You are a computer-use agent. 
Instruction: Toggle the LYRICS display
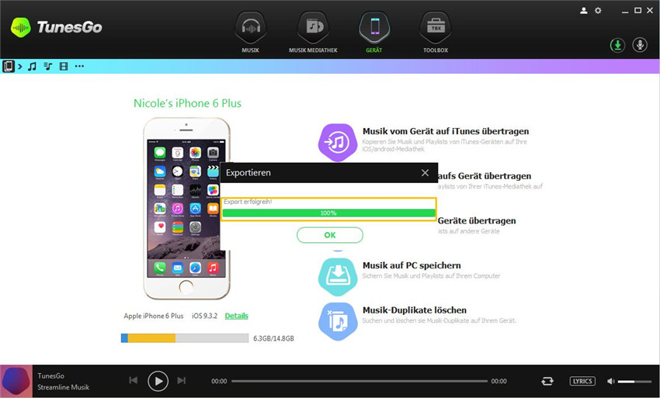[x=582, y=381]
